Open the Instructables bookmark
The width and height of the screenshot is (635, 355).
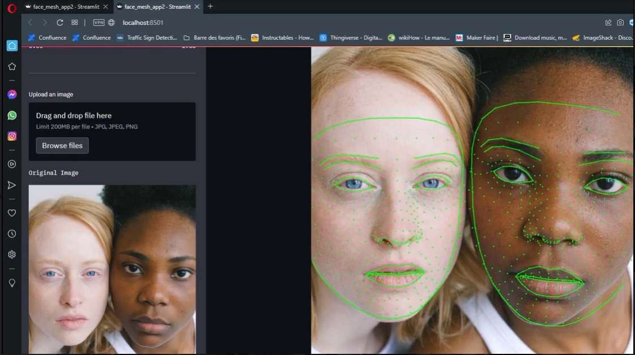[283, 38]
